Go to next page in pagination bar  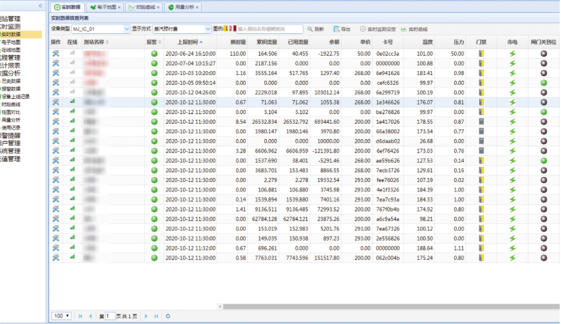146,316
